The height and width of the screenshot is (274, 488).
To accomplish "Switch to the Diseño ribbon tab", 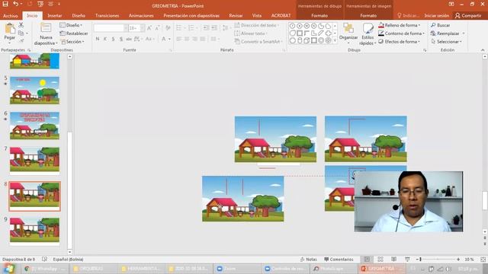I will [79, 15].
